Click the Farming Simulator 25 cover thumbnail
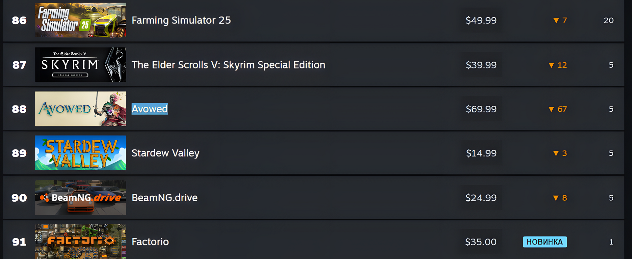Screen dimensions: 632x259 (80, 20)
